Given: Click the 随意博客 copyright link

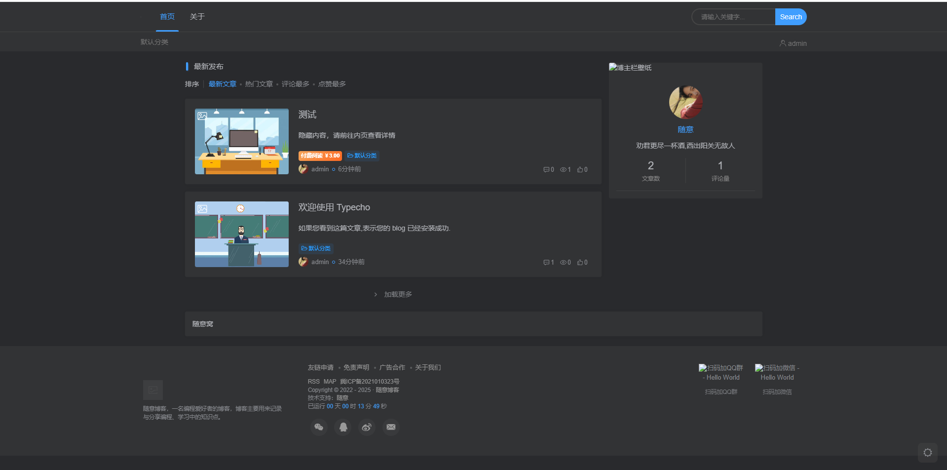Looking at the screenshot, I should pyautogui.click(x=387, y=390).
